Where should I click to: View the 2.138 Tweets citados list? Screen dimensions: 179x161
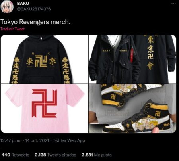[x=55, y=155]
